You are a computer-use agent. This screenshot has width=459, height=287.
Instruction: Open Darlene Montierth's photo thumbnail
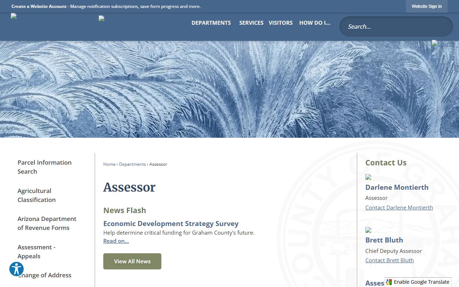click(x=368, y=177)
